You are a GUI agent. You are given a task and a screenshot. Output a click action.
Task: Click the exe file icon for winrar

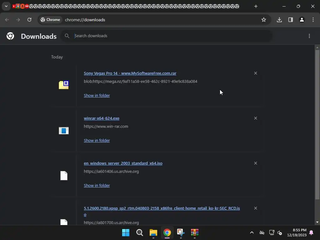[x=64, y=131]
